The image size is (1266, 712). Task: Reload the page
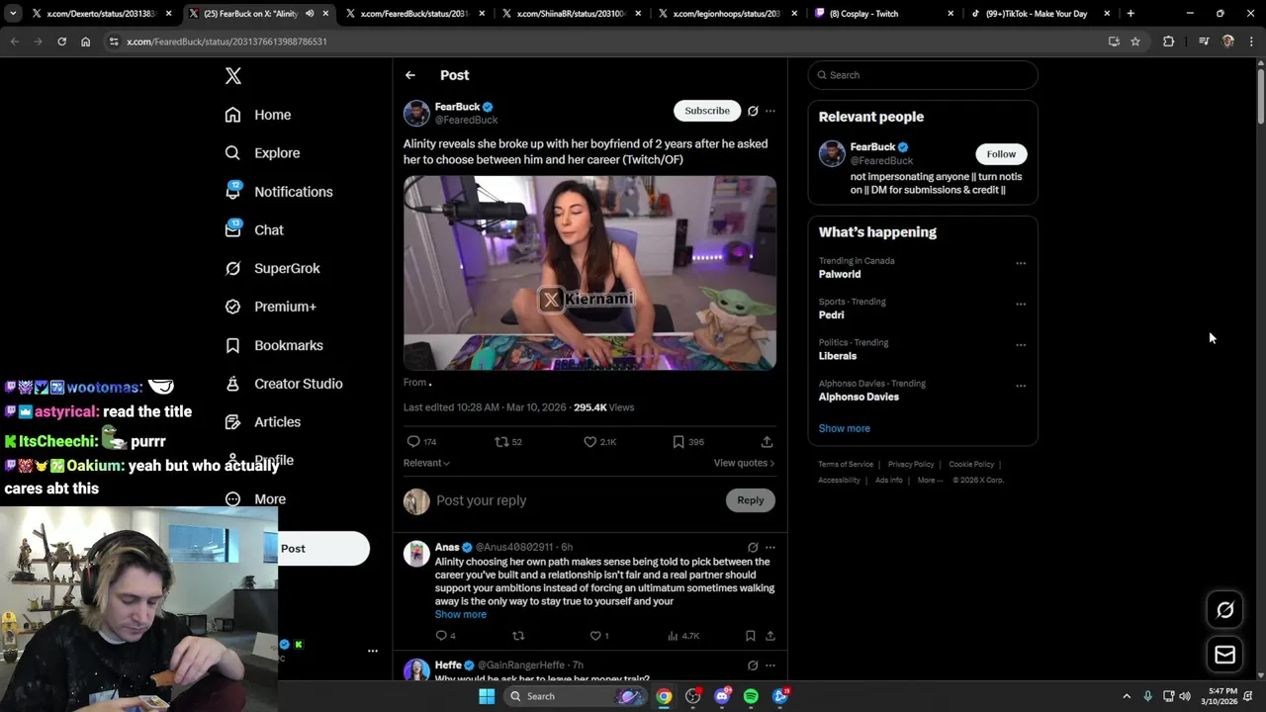click(61, 42)
